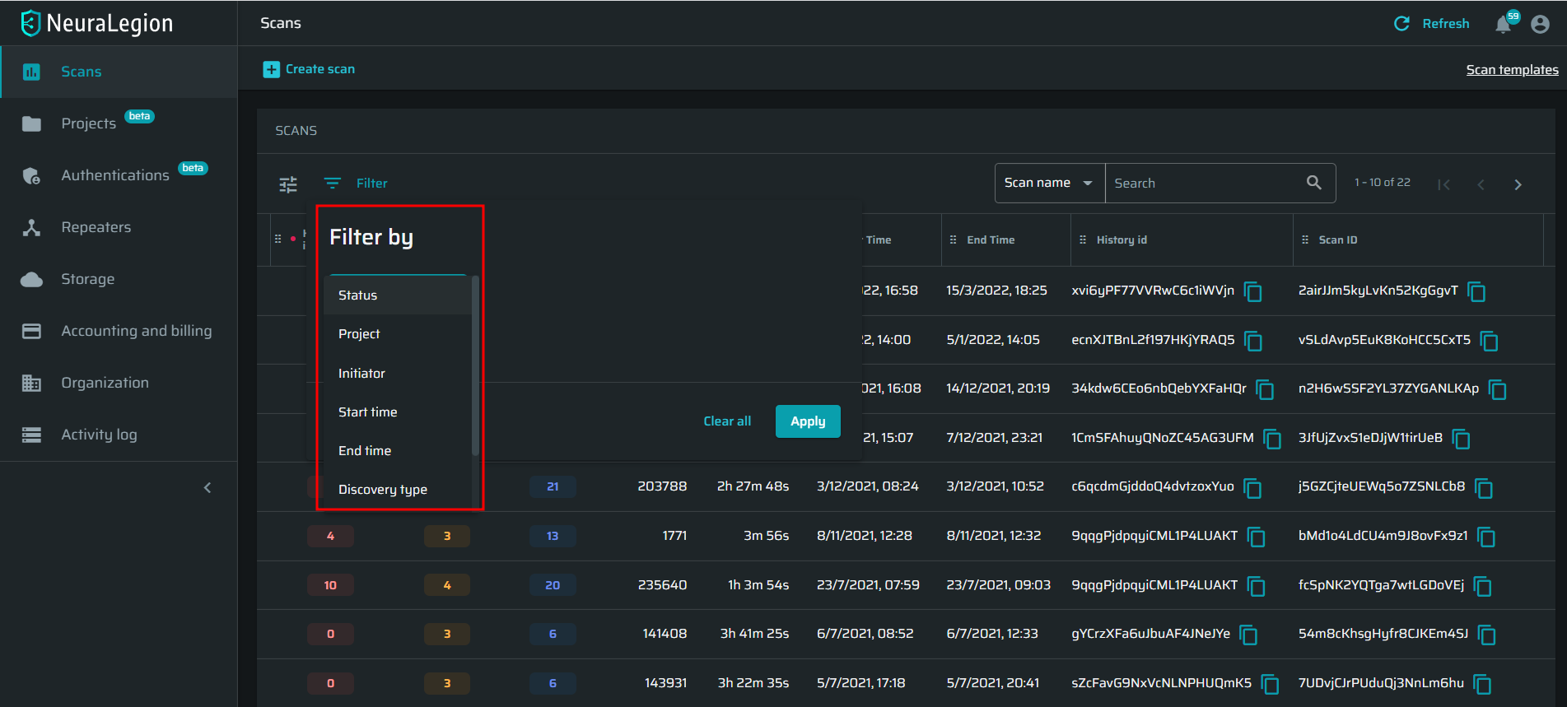Open the Repeaters network icon

31,227
